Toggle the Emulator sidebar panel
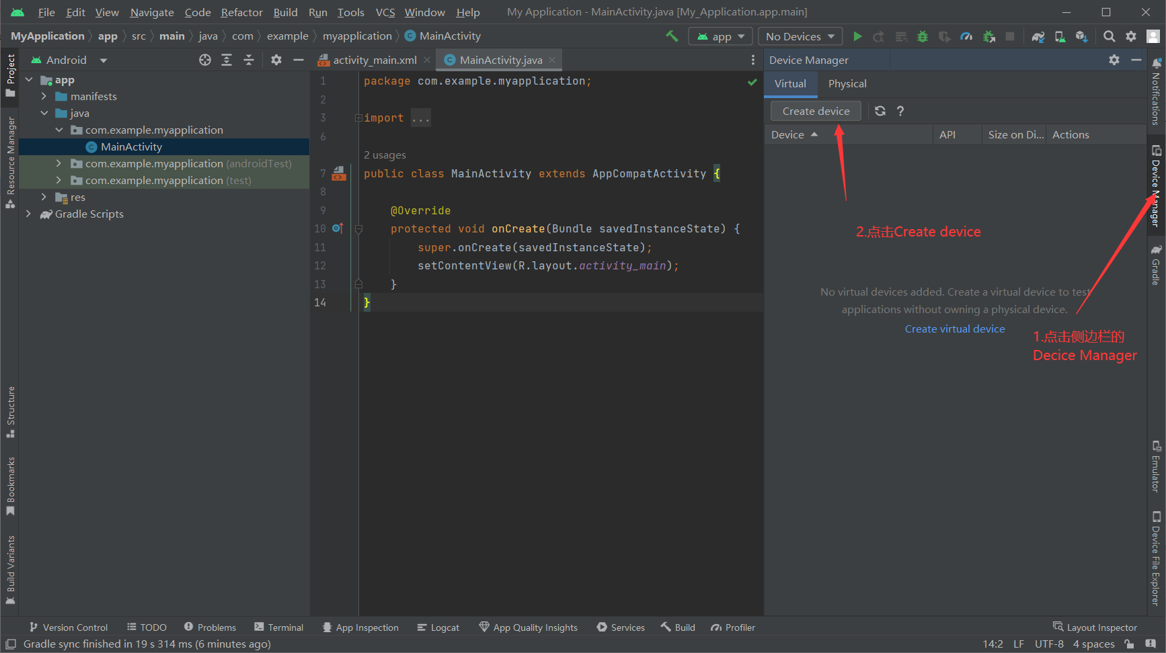 (x=1156, y=466)
